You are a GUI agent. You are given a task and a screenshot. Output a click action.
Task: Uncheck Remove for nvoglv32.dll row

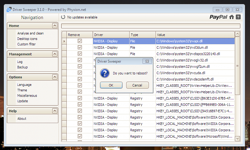[x=80, y=60]
